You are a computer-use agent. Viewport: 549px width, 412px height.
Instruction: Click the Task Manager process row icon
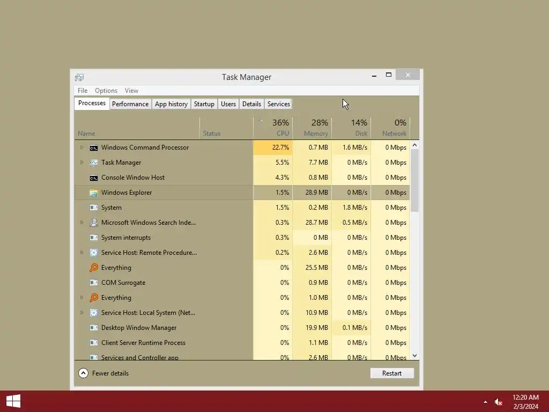[93, 163]
